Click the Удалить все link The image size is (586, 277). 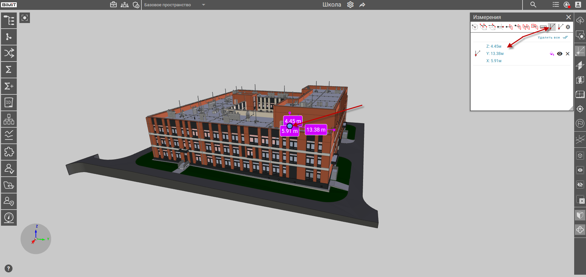pos(549,38)
